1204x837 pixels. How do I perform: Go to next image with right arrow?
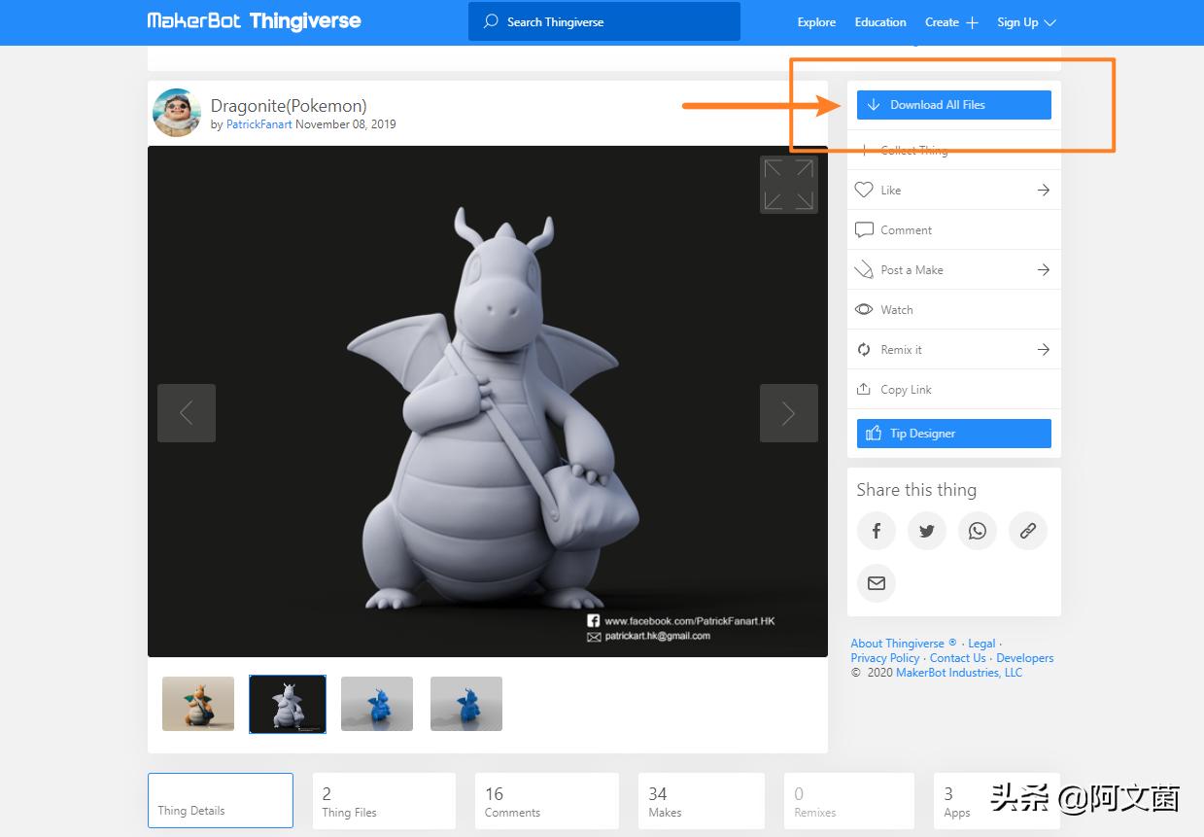coord(788,413)
